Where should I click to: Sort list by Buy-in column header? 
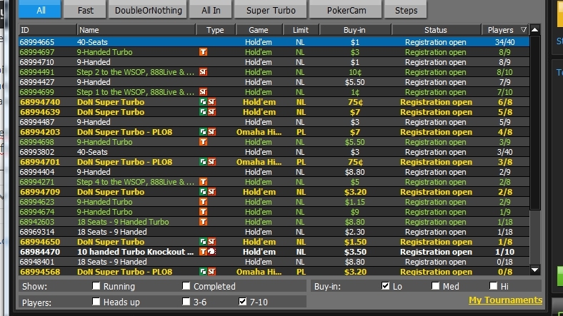click(x=355, y=30)
